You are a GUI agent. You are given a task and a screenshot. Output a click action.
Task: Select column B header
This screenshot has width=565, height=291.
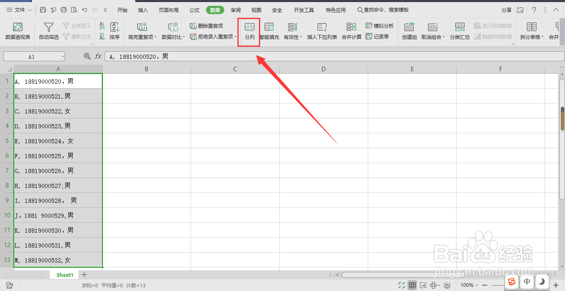(146, 69)
